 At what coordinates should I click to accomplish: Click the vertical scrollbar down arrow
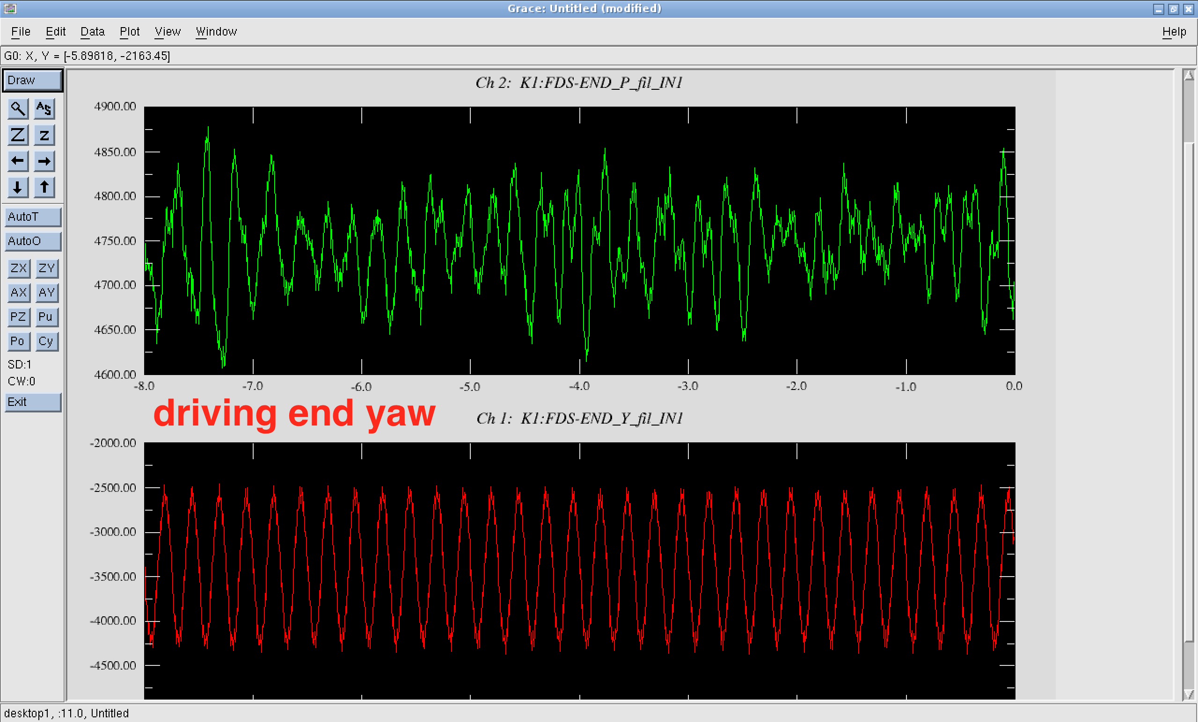1189,695
